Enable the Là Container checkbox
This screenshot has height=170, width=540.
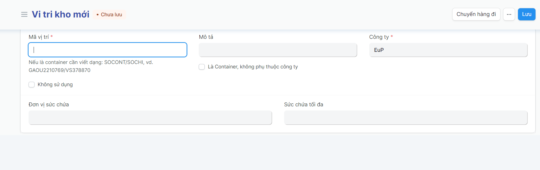click(202, 67)
